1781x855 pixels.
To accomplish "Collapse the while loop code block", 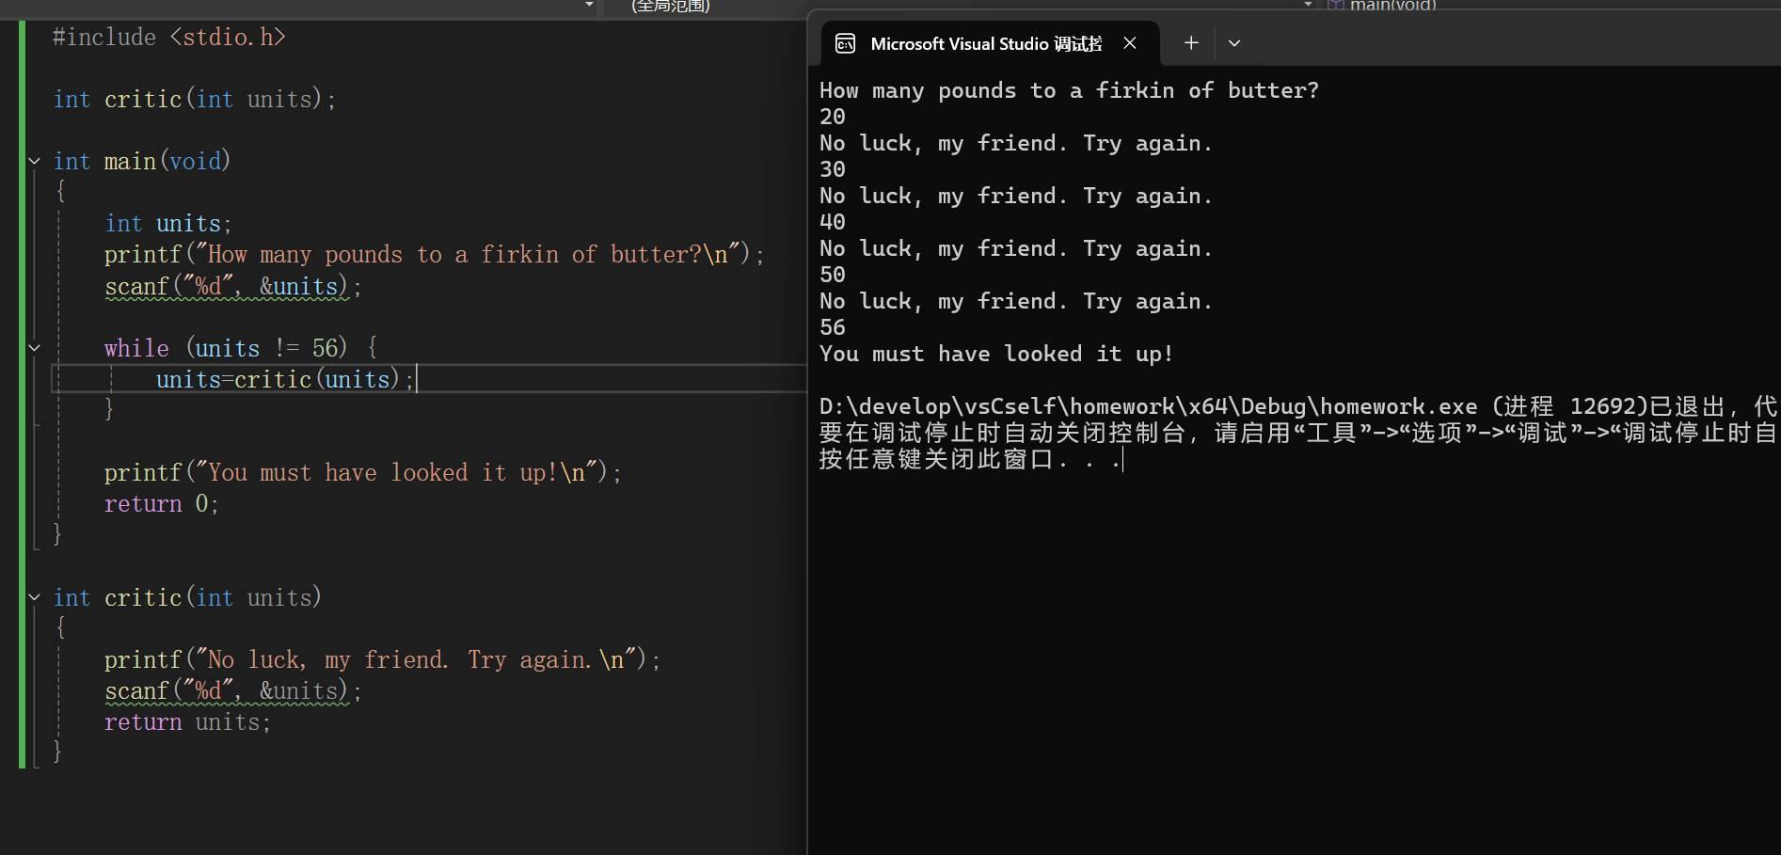I will [x=35, y=348].
